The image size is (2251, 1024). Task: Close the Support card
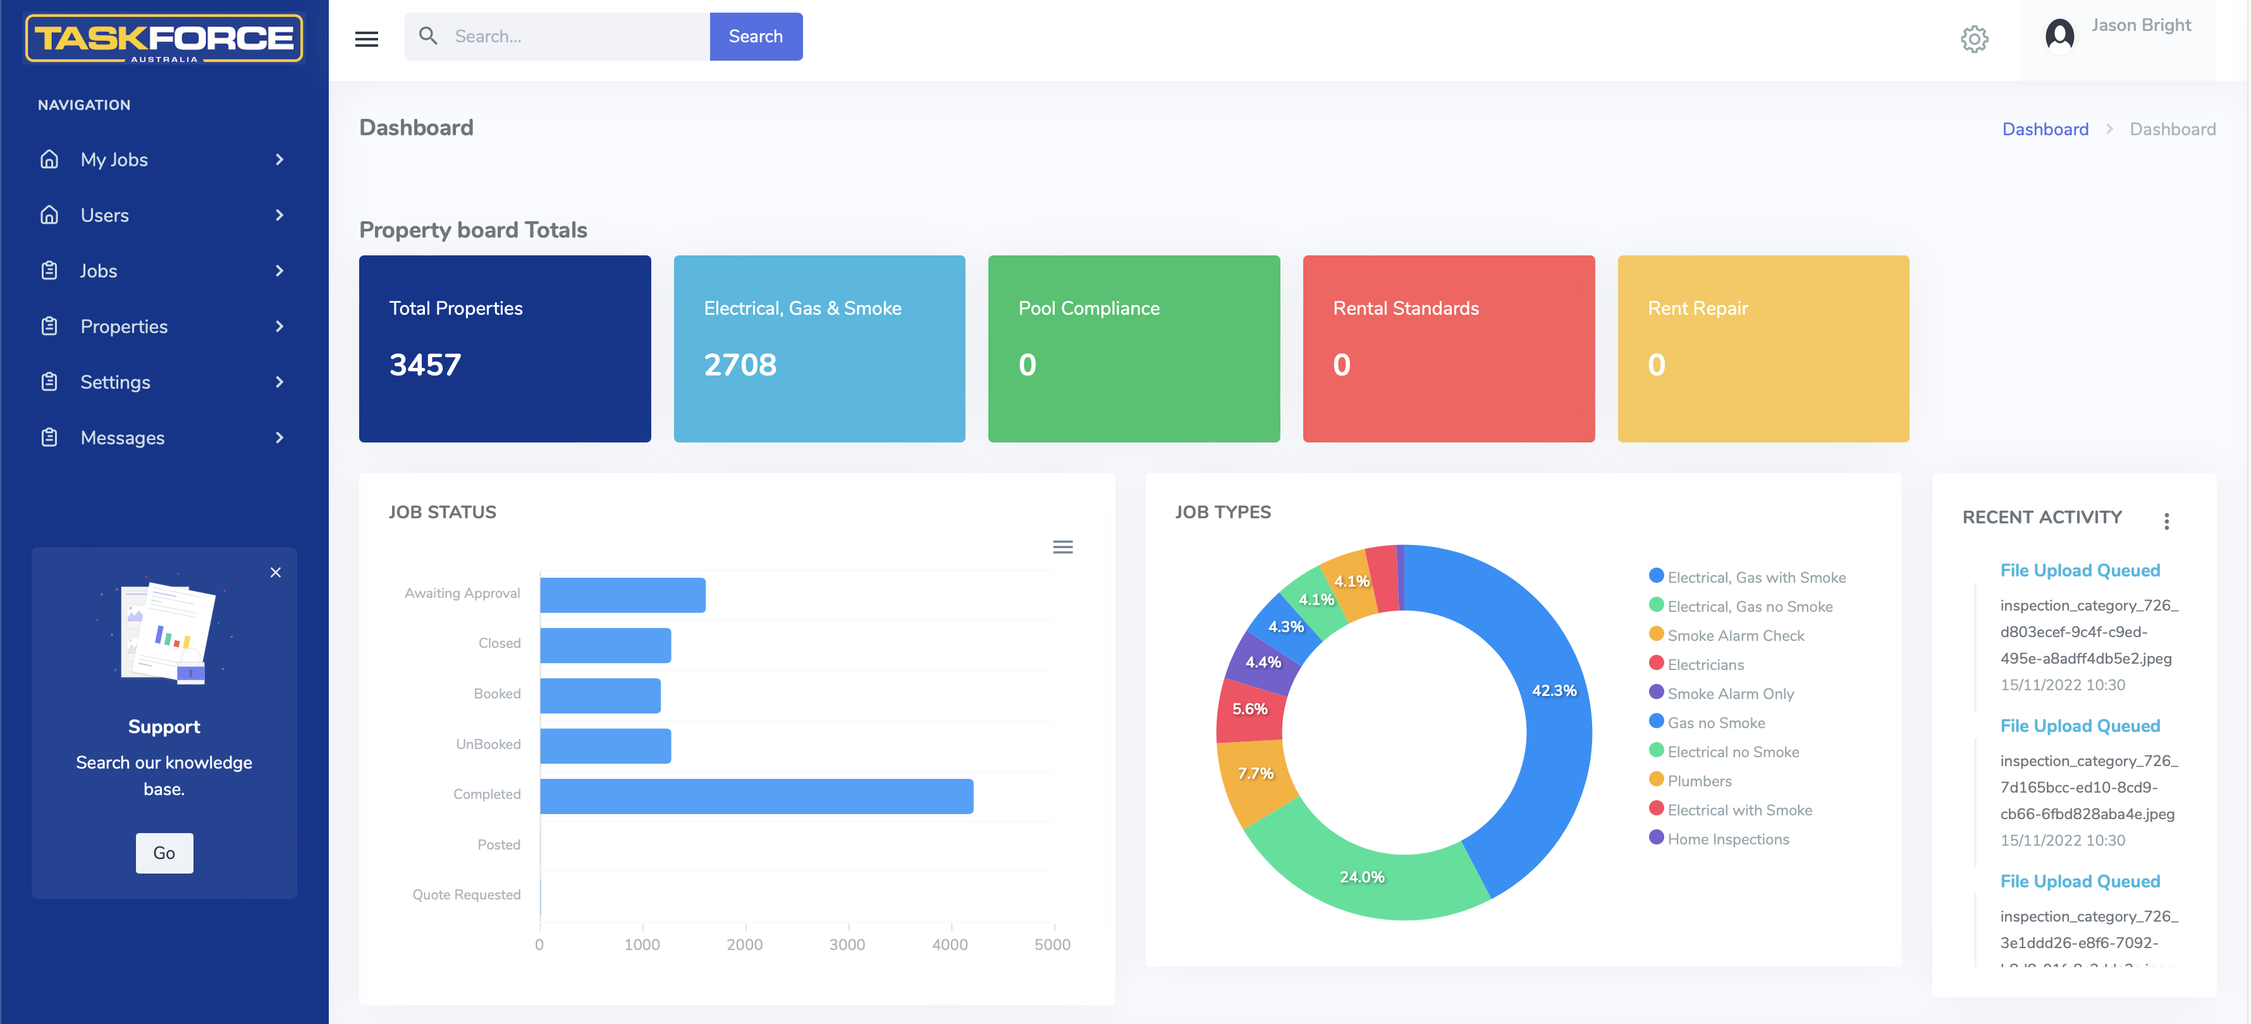pyautogui.click(x=275, y=572)
